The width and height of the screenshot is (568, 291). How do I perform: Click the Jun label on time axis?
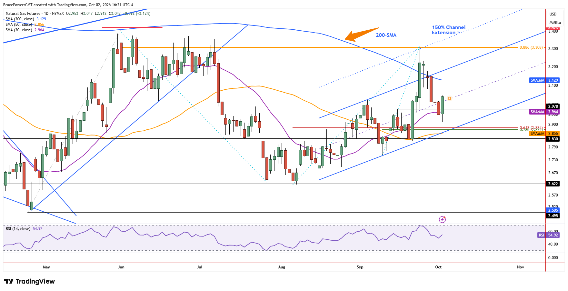point(121,267)
